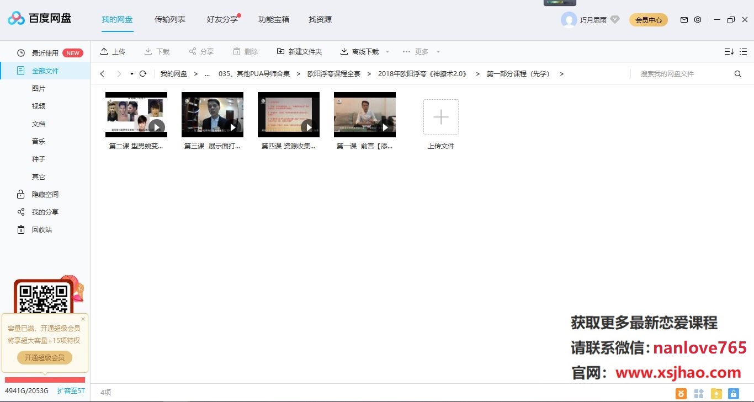This screenshot has height=402, width=754.
Task: Click the 删除 delete button
Action: (x=245, y=51)
